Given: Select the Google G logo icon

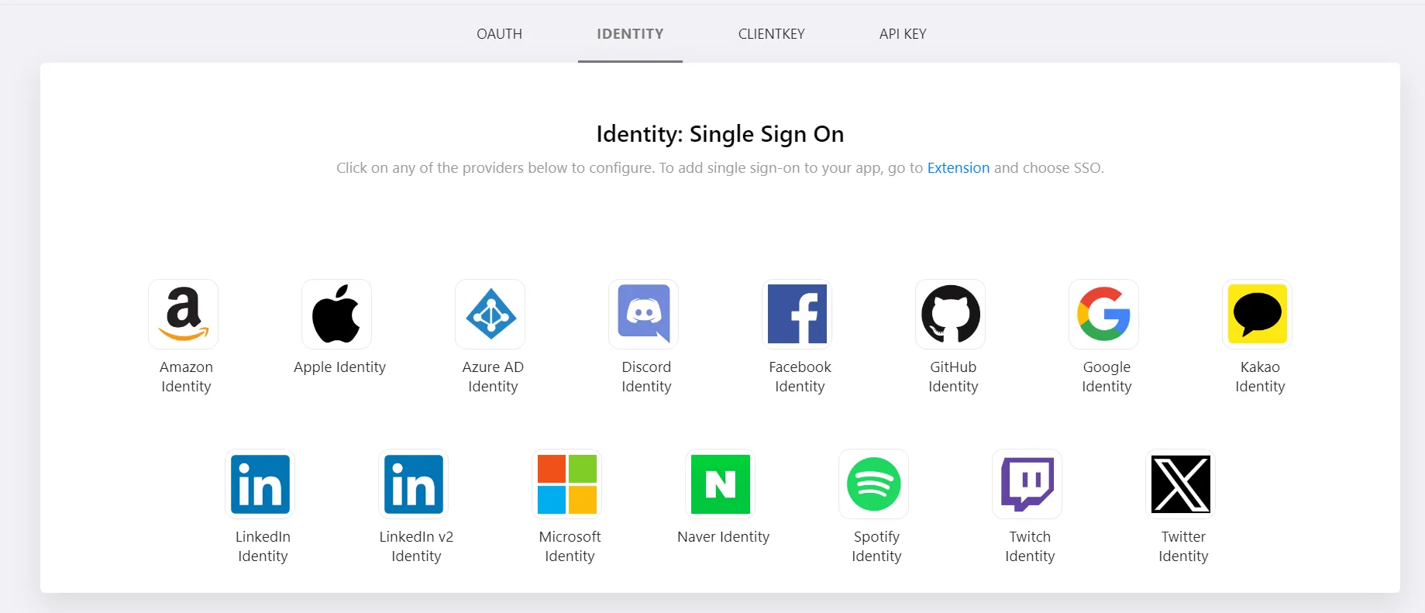Looking at the screenshot, I should coord(1104,314).
